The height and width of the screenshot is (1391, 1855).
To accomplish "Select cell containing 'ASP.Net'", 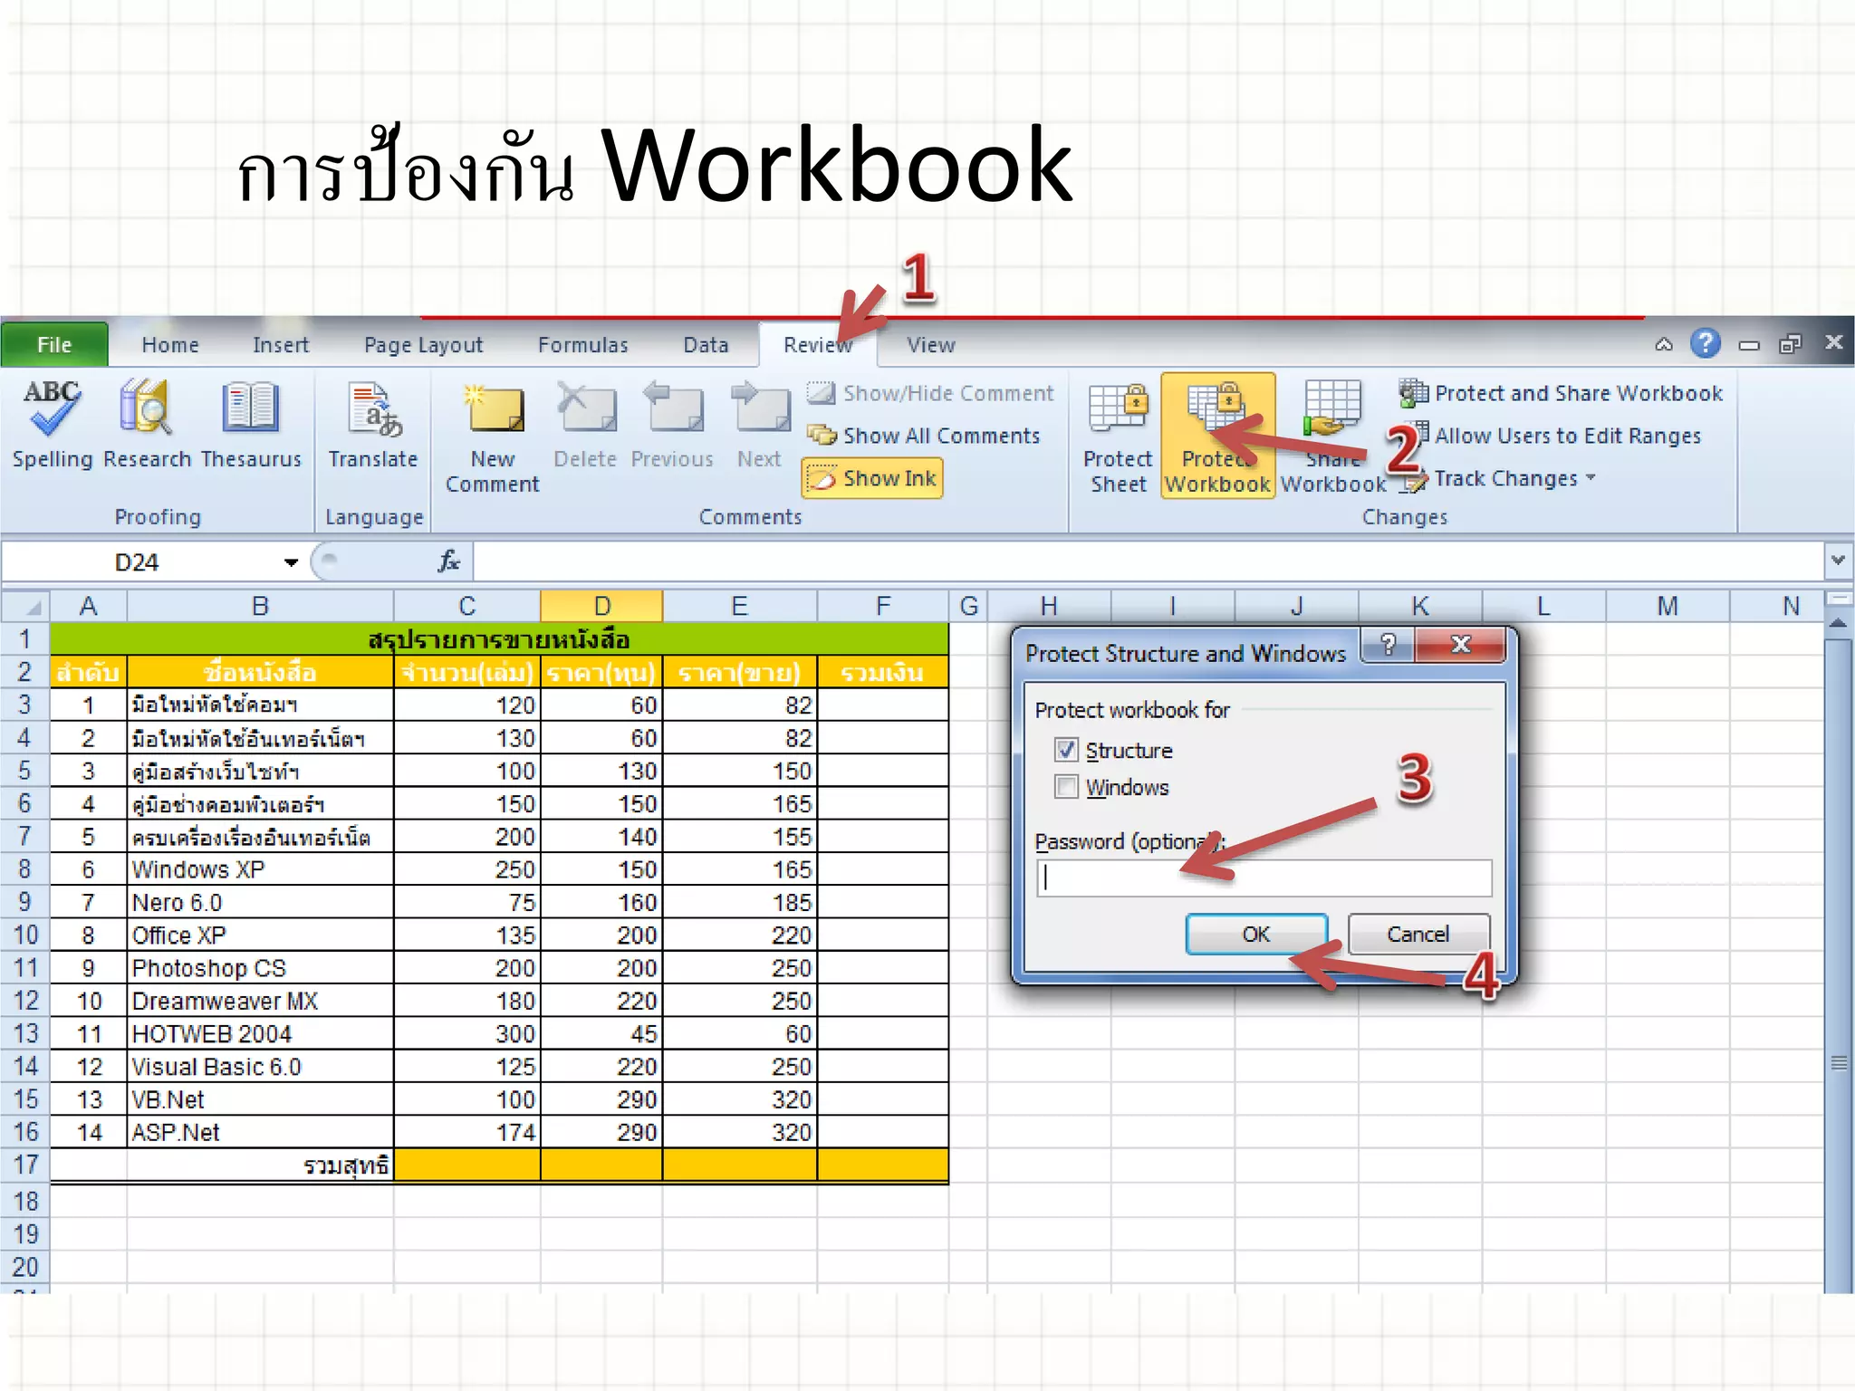I will coord(260,1132).
